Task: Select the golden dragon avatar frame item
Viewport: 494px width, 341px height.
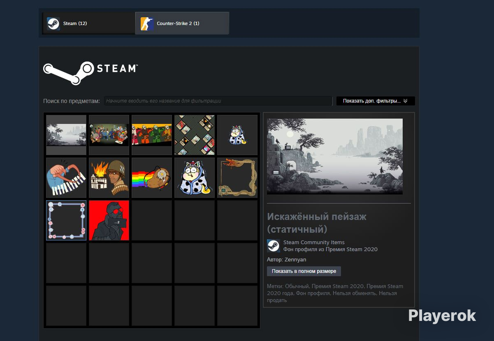Action: (x=237, y=178)
